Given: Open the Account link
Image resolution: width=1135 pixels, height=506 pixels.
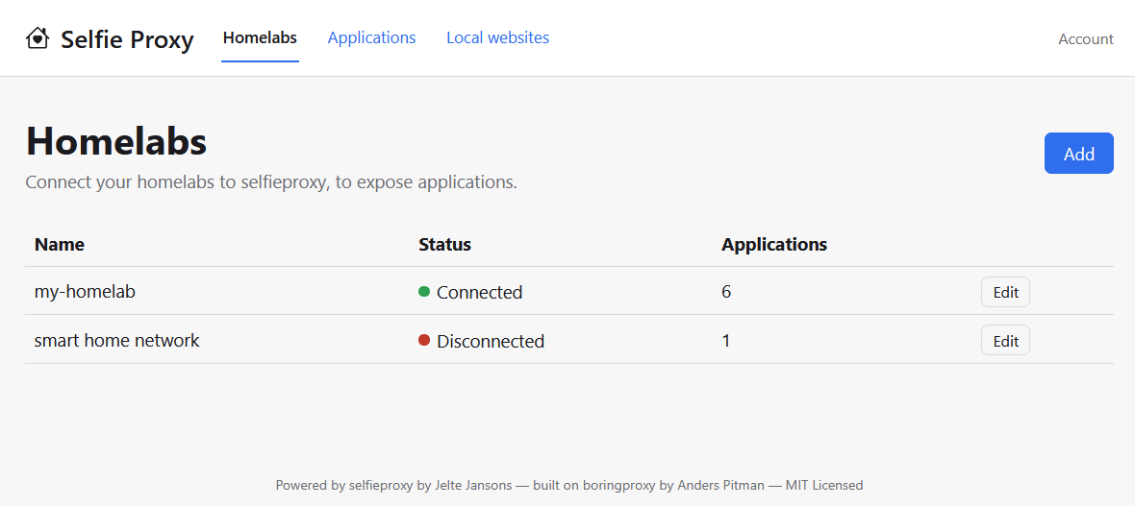Looking at the screenshot, I should click(1086, 39).
